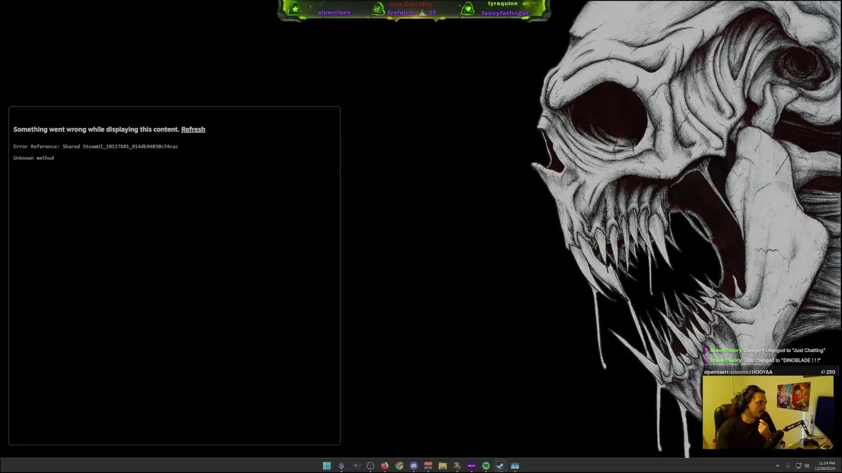Image resolution: width=842 pixels, height=473 pixels.
Task: Click the 250 points cost label
Action: (x=828, y=372)
